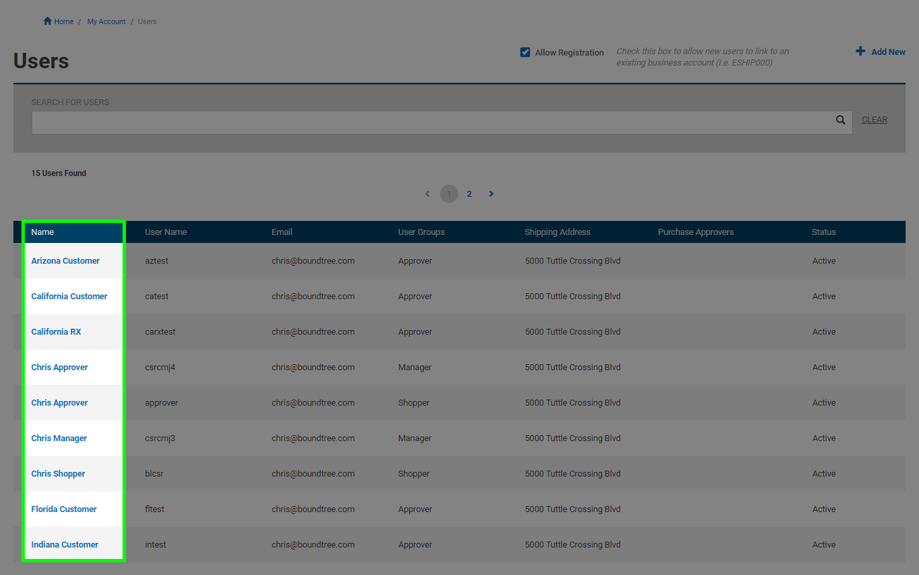The height and width of the screenshot is (575, 919).
Task: Click the Shipping Address column header
Action: click(558, 232)
